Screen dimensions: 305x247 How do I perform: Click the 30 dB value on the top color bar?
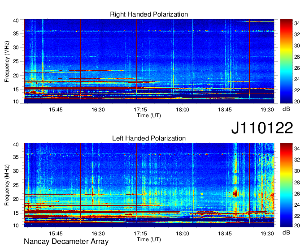pyautogui.click(x=297, y=46)
